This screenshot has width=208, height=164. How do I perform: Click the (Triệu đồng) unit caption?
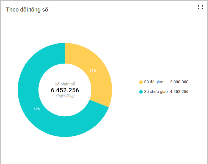65,96
